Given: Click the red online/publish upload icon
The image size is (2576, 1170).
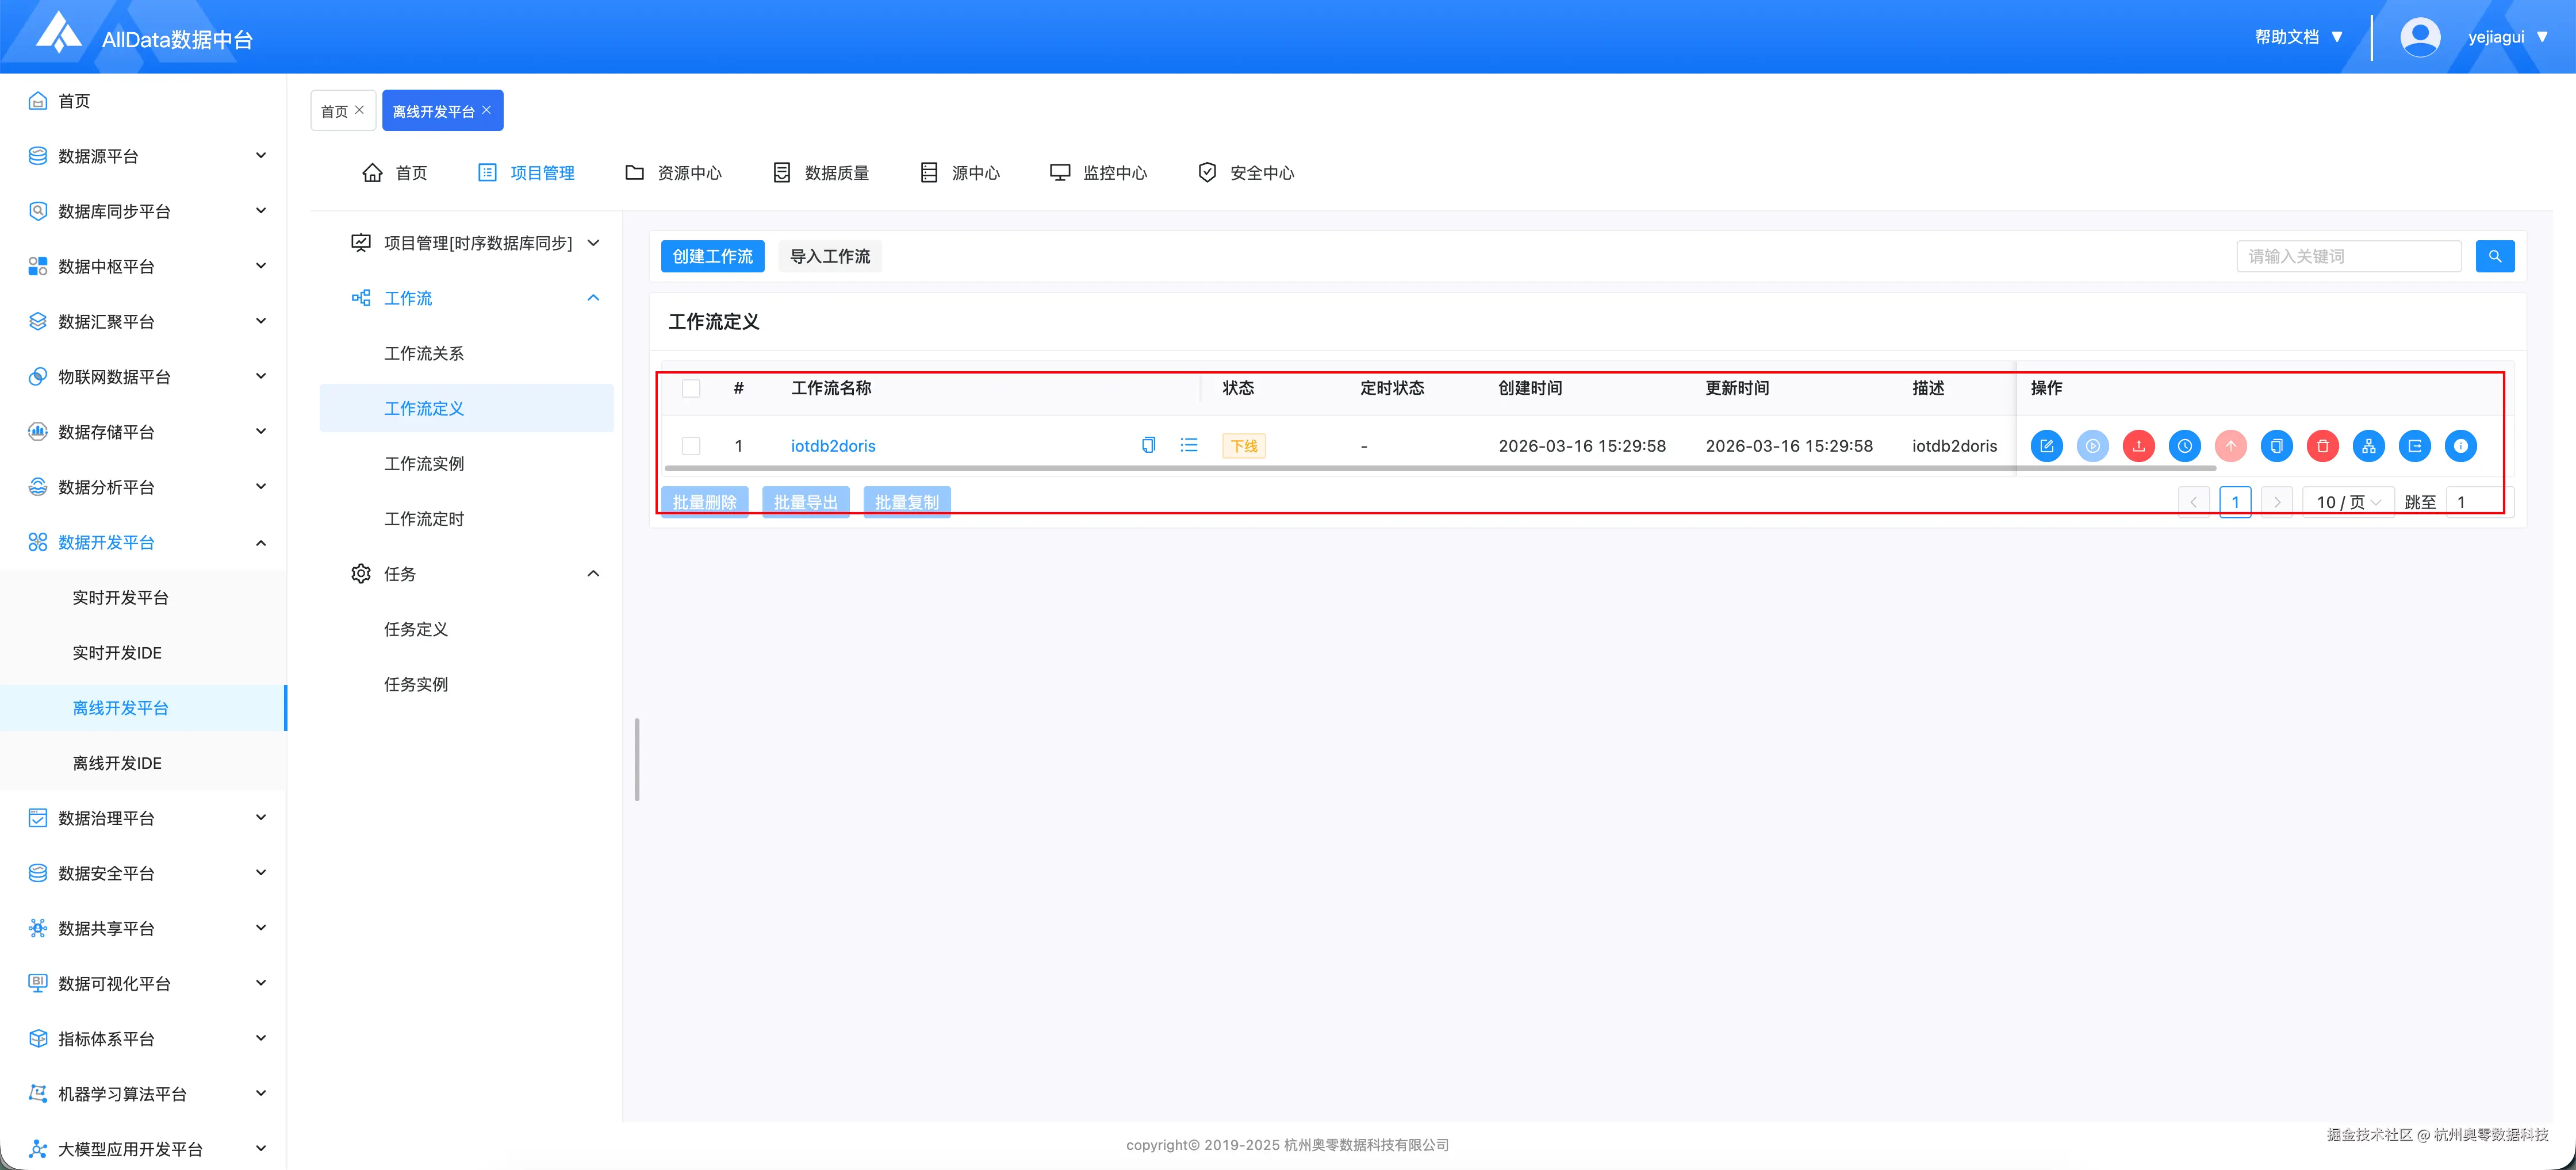Looking at the screenshot, I should pos(2138,445).
